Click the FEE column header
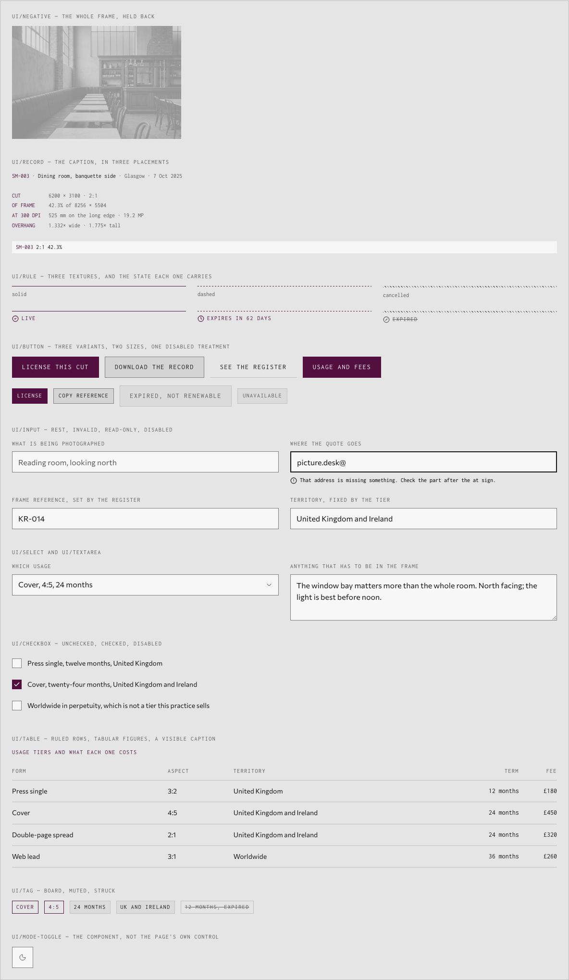Image resolution: width=569 pixels, height=980 pixels. tap(551, 771)
